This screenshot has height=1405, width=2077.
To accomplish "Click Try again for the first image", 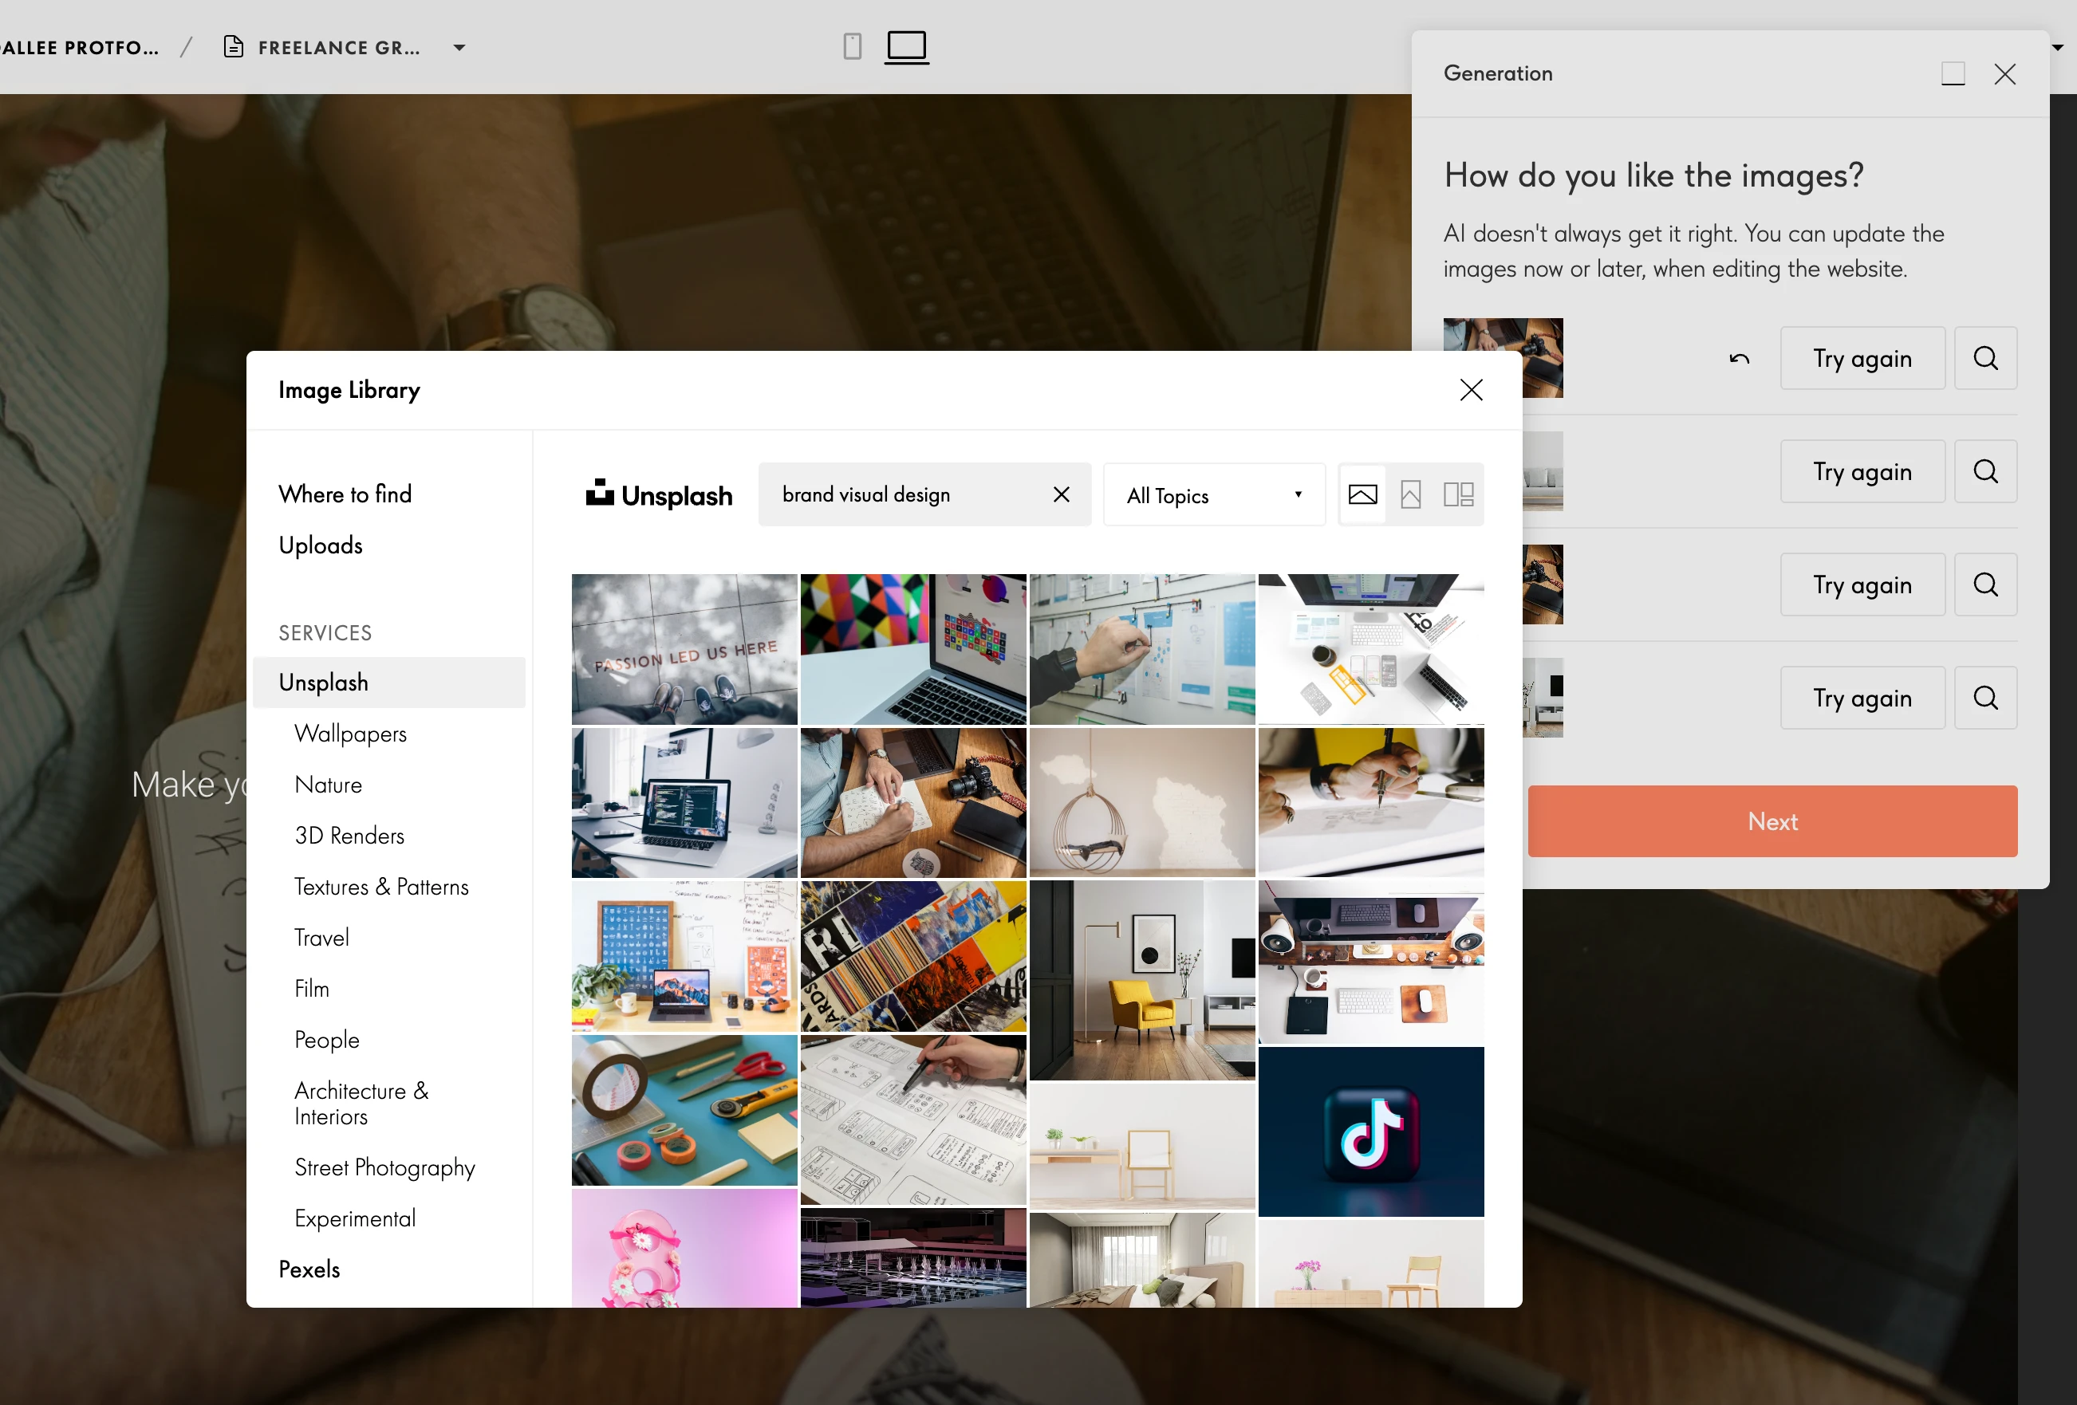I will (x=1862, y=358).
